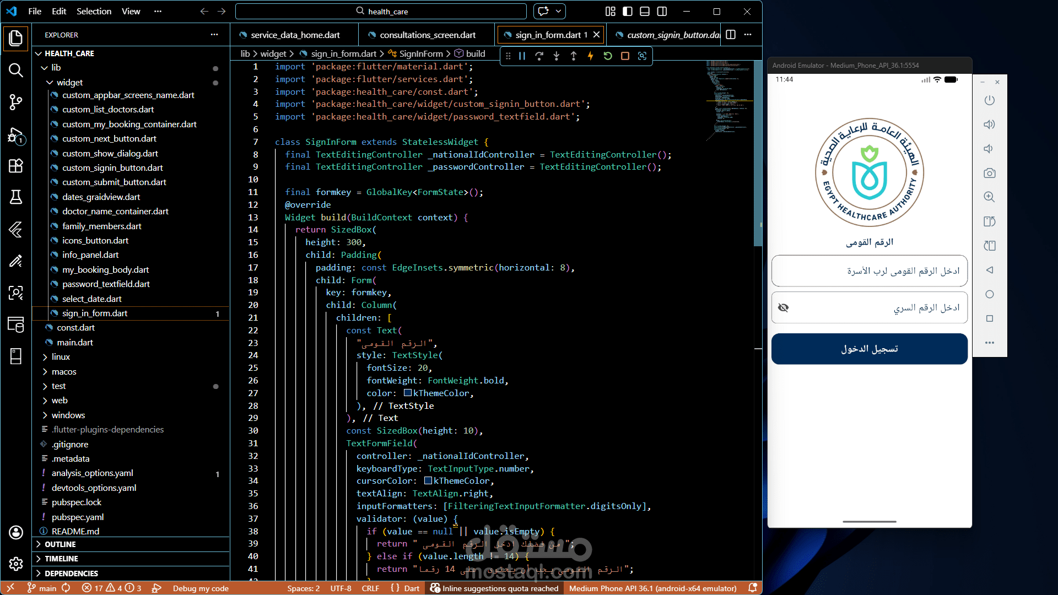This screenshot has height=595, width=1058.
Task: Toggle password visibility eye icon
Action: [783, 307]
